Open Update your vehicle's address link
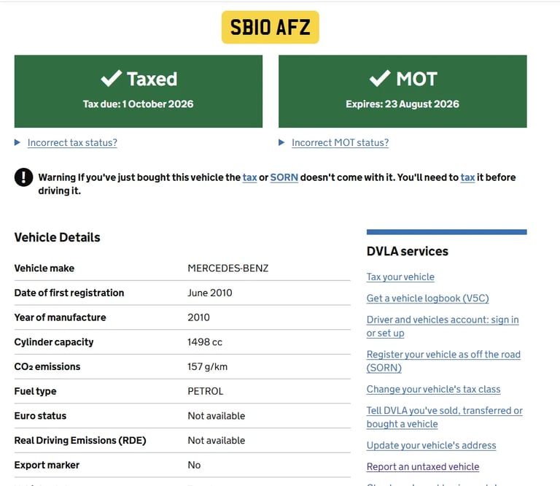 (x=431, y=445)
